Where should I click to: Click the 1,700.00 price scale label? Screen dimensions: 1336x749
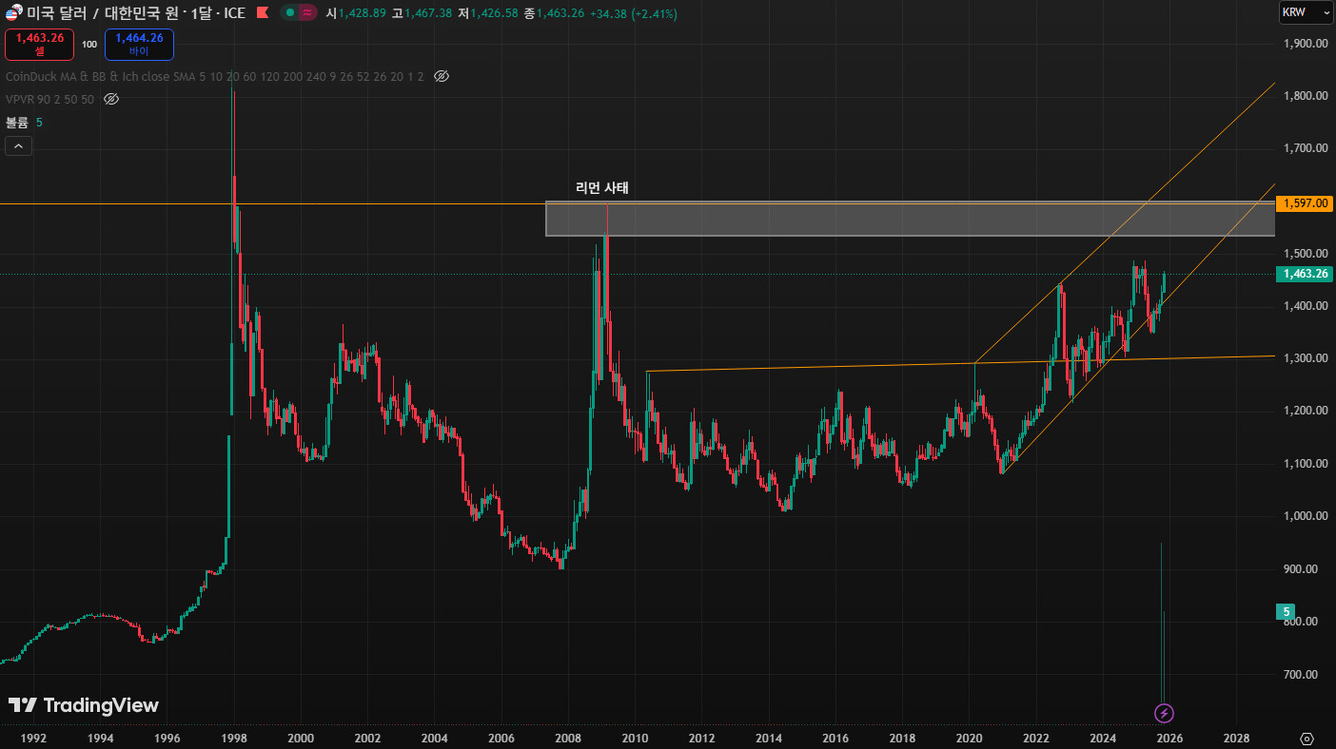click(x=1305, y=148)
